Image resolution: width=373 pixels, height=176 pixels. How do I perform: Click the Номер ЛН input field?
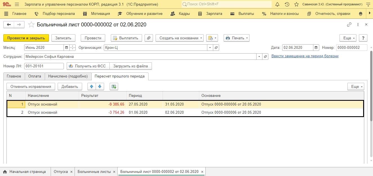click(44, 66)
